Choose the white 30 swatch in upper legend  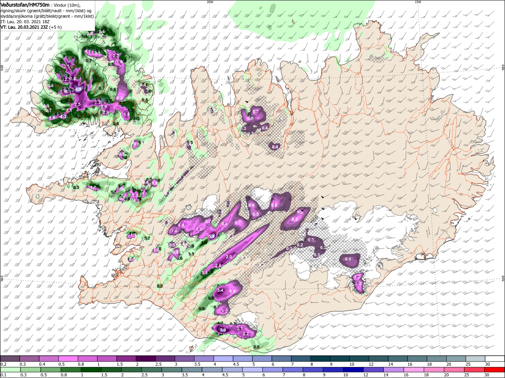pyautogui.click(x=495, y=359)
